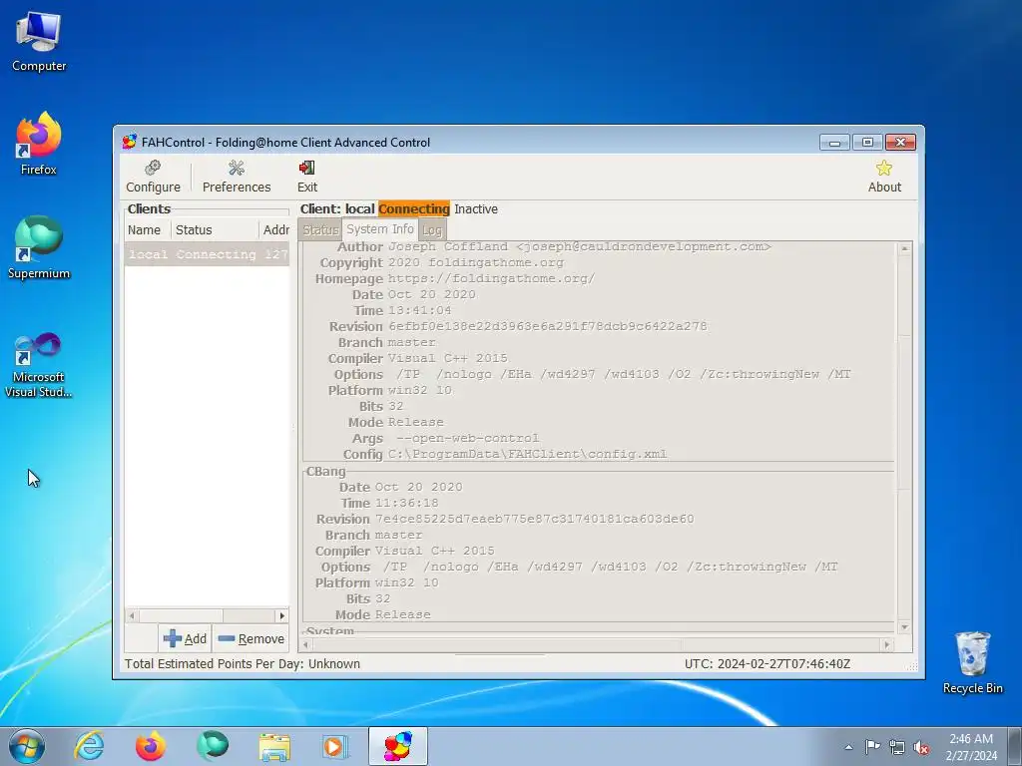The width and height of the screenshot is (1022, 766).
Task: Launch Supermium from the taskbar
Action: coord(213,746)
